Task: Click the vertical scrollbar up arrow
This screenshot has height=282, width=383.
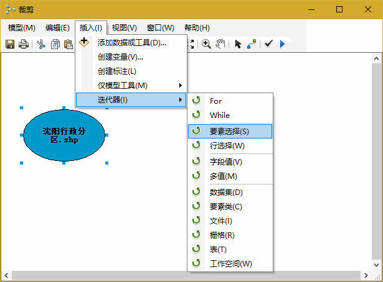Action: [x=376, y=58]
